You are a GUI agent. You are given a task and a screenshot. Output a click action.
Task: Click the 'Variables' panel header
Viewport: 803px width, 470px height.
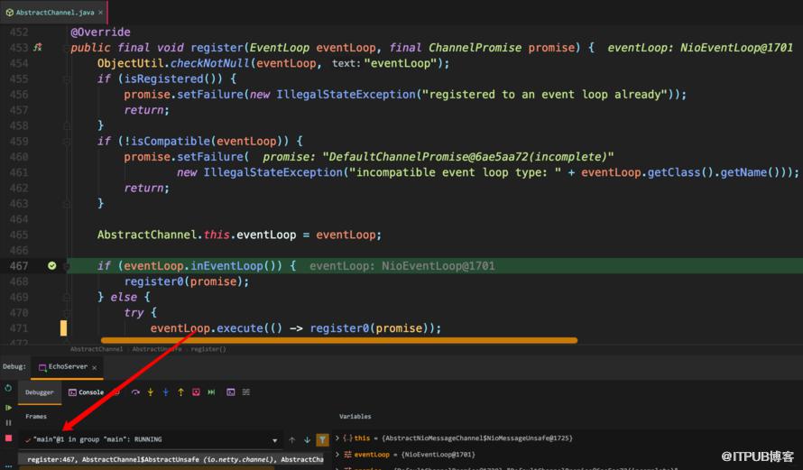tap(355, 416)
